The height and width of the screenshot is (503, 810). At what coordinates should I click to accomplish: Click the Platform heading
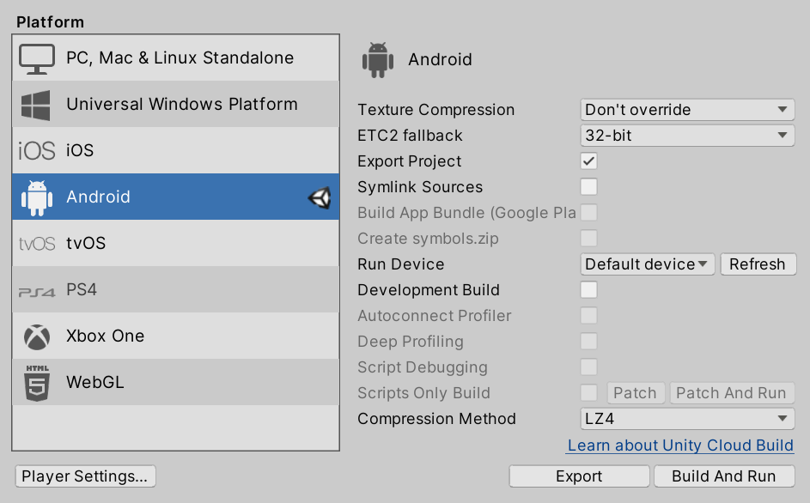50,22
